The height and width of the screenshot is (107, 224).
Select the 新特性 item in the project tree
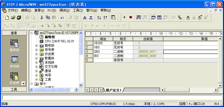50,37
